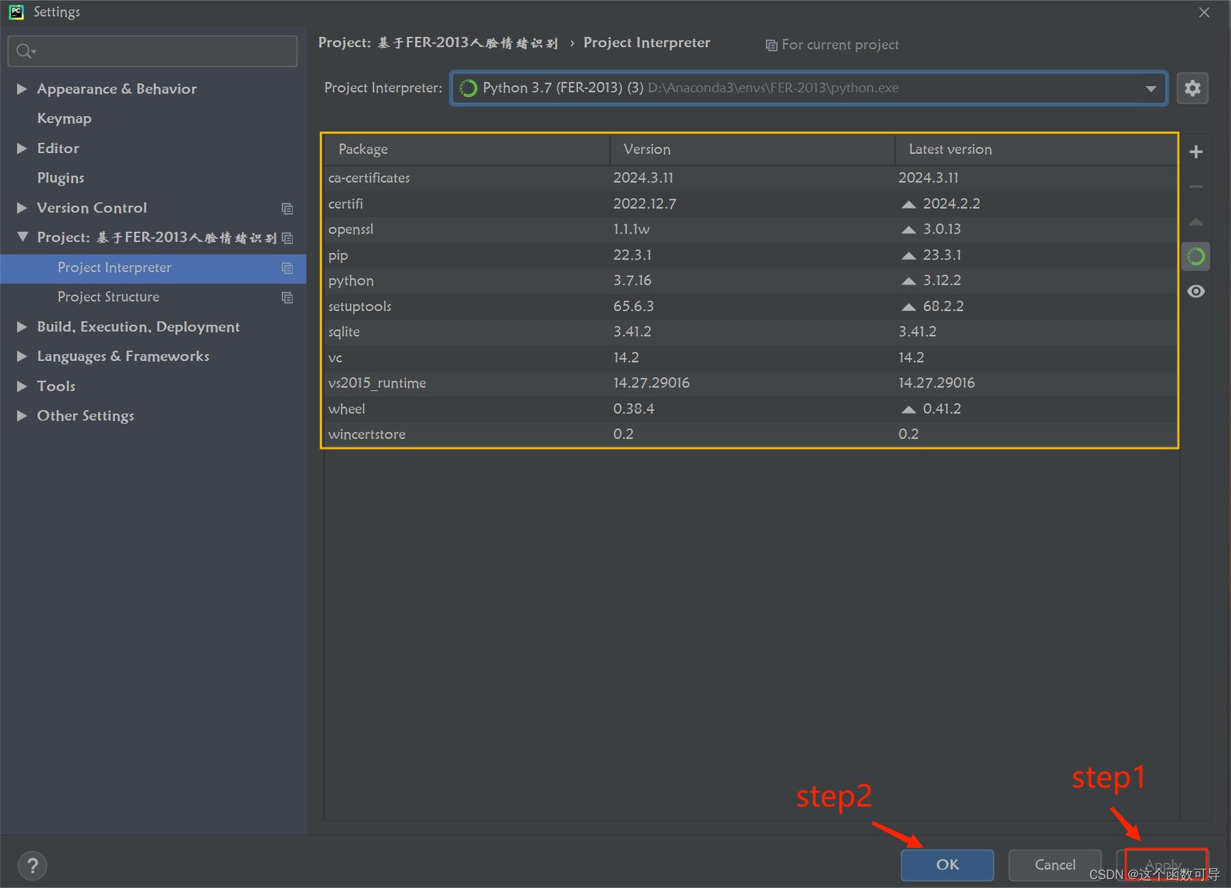Click the Help question mark icon
Image resolution: width=1231 pixels, height=888 pixels.
(x=32, y=865)
